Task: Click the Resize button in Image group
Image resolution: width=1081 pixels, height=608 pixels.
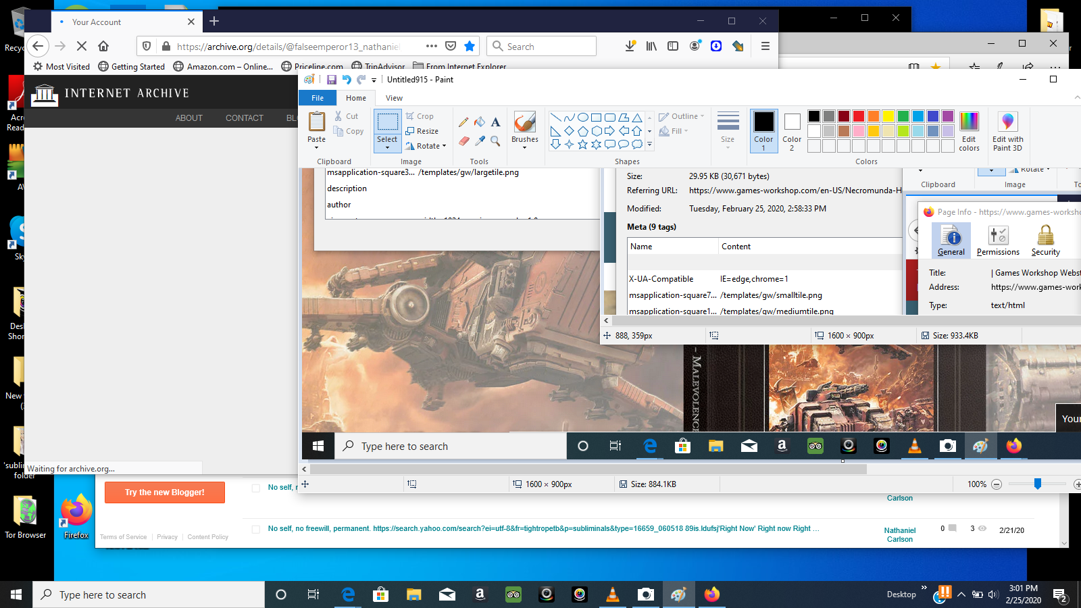Action: [422, 131]
